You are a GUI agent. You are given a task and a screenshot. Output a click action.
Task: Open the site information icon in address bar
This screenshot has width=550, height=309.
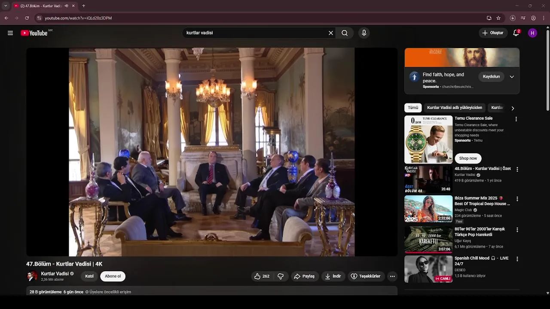[39, 18]
